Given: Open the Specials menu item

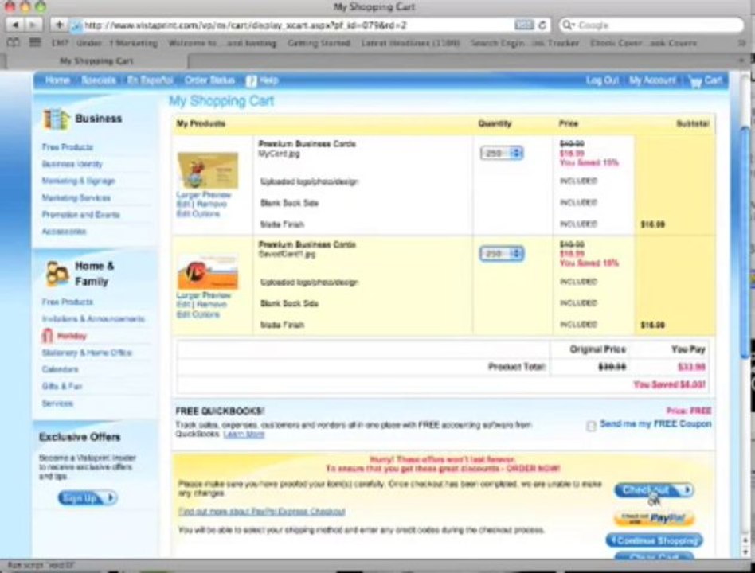Looking at the screenshot, I should click(x=99, y=80).
